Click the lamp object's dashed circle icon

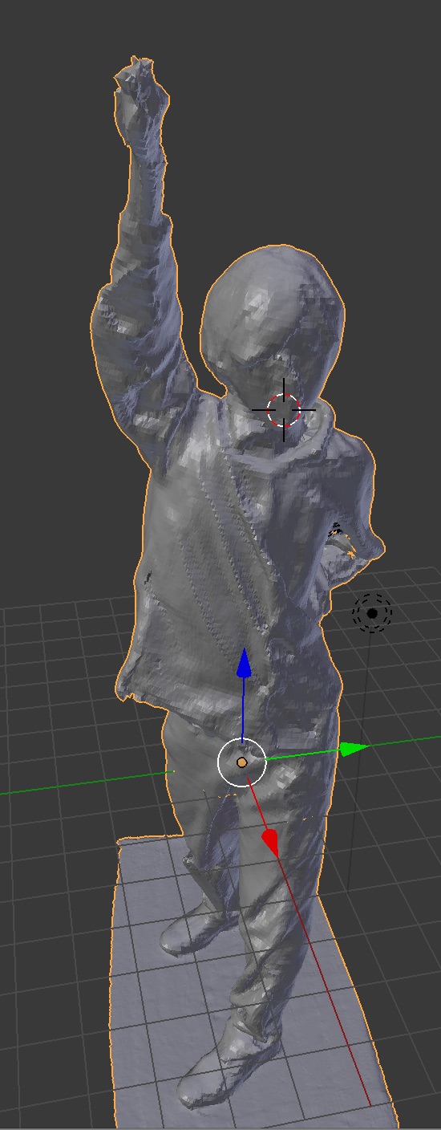tap(372, 614)
